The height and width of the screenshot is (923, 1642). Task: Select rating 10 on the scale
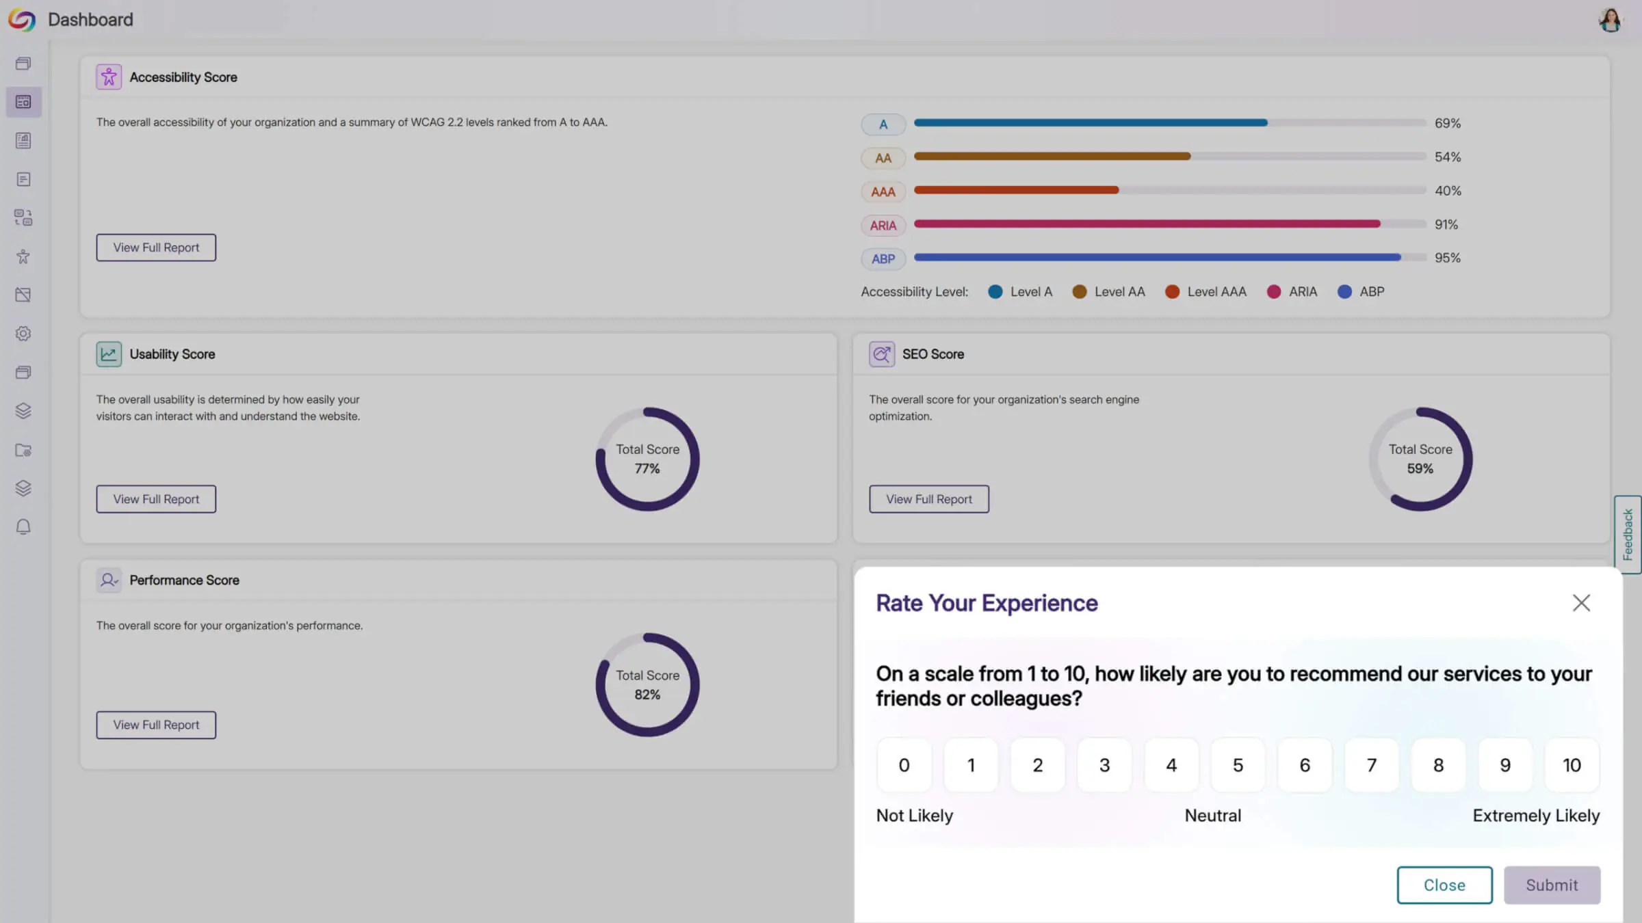[1572, 765]
